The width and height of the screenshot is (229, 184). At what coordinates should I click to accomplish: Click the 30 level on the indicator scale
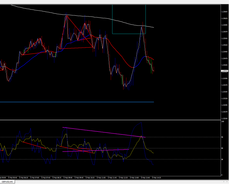(222, 159)
